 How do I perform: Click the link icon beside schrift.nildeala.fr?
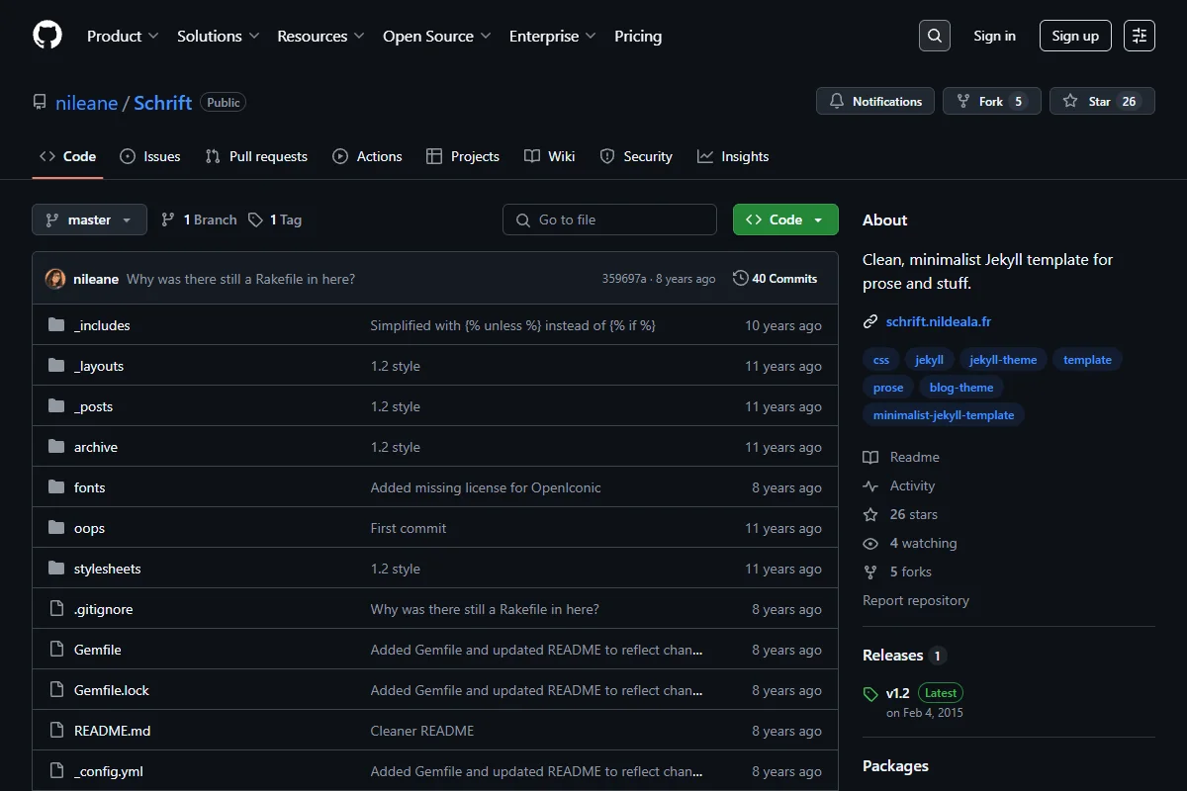[x=870, y=321]
